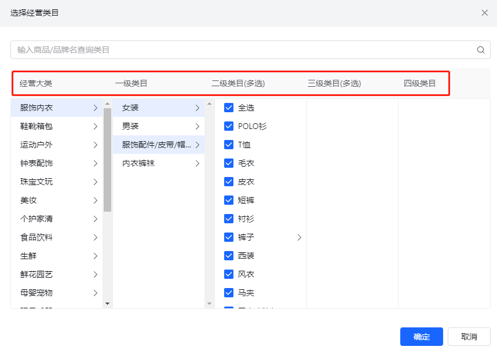Check the 全选 select-all checkbox
Screen dimensions: 497x354
point(229,108)
